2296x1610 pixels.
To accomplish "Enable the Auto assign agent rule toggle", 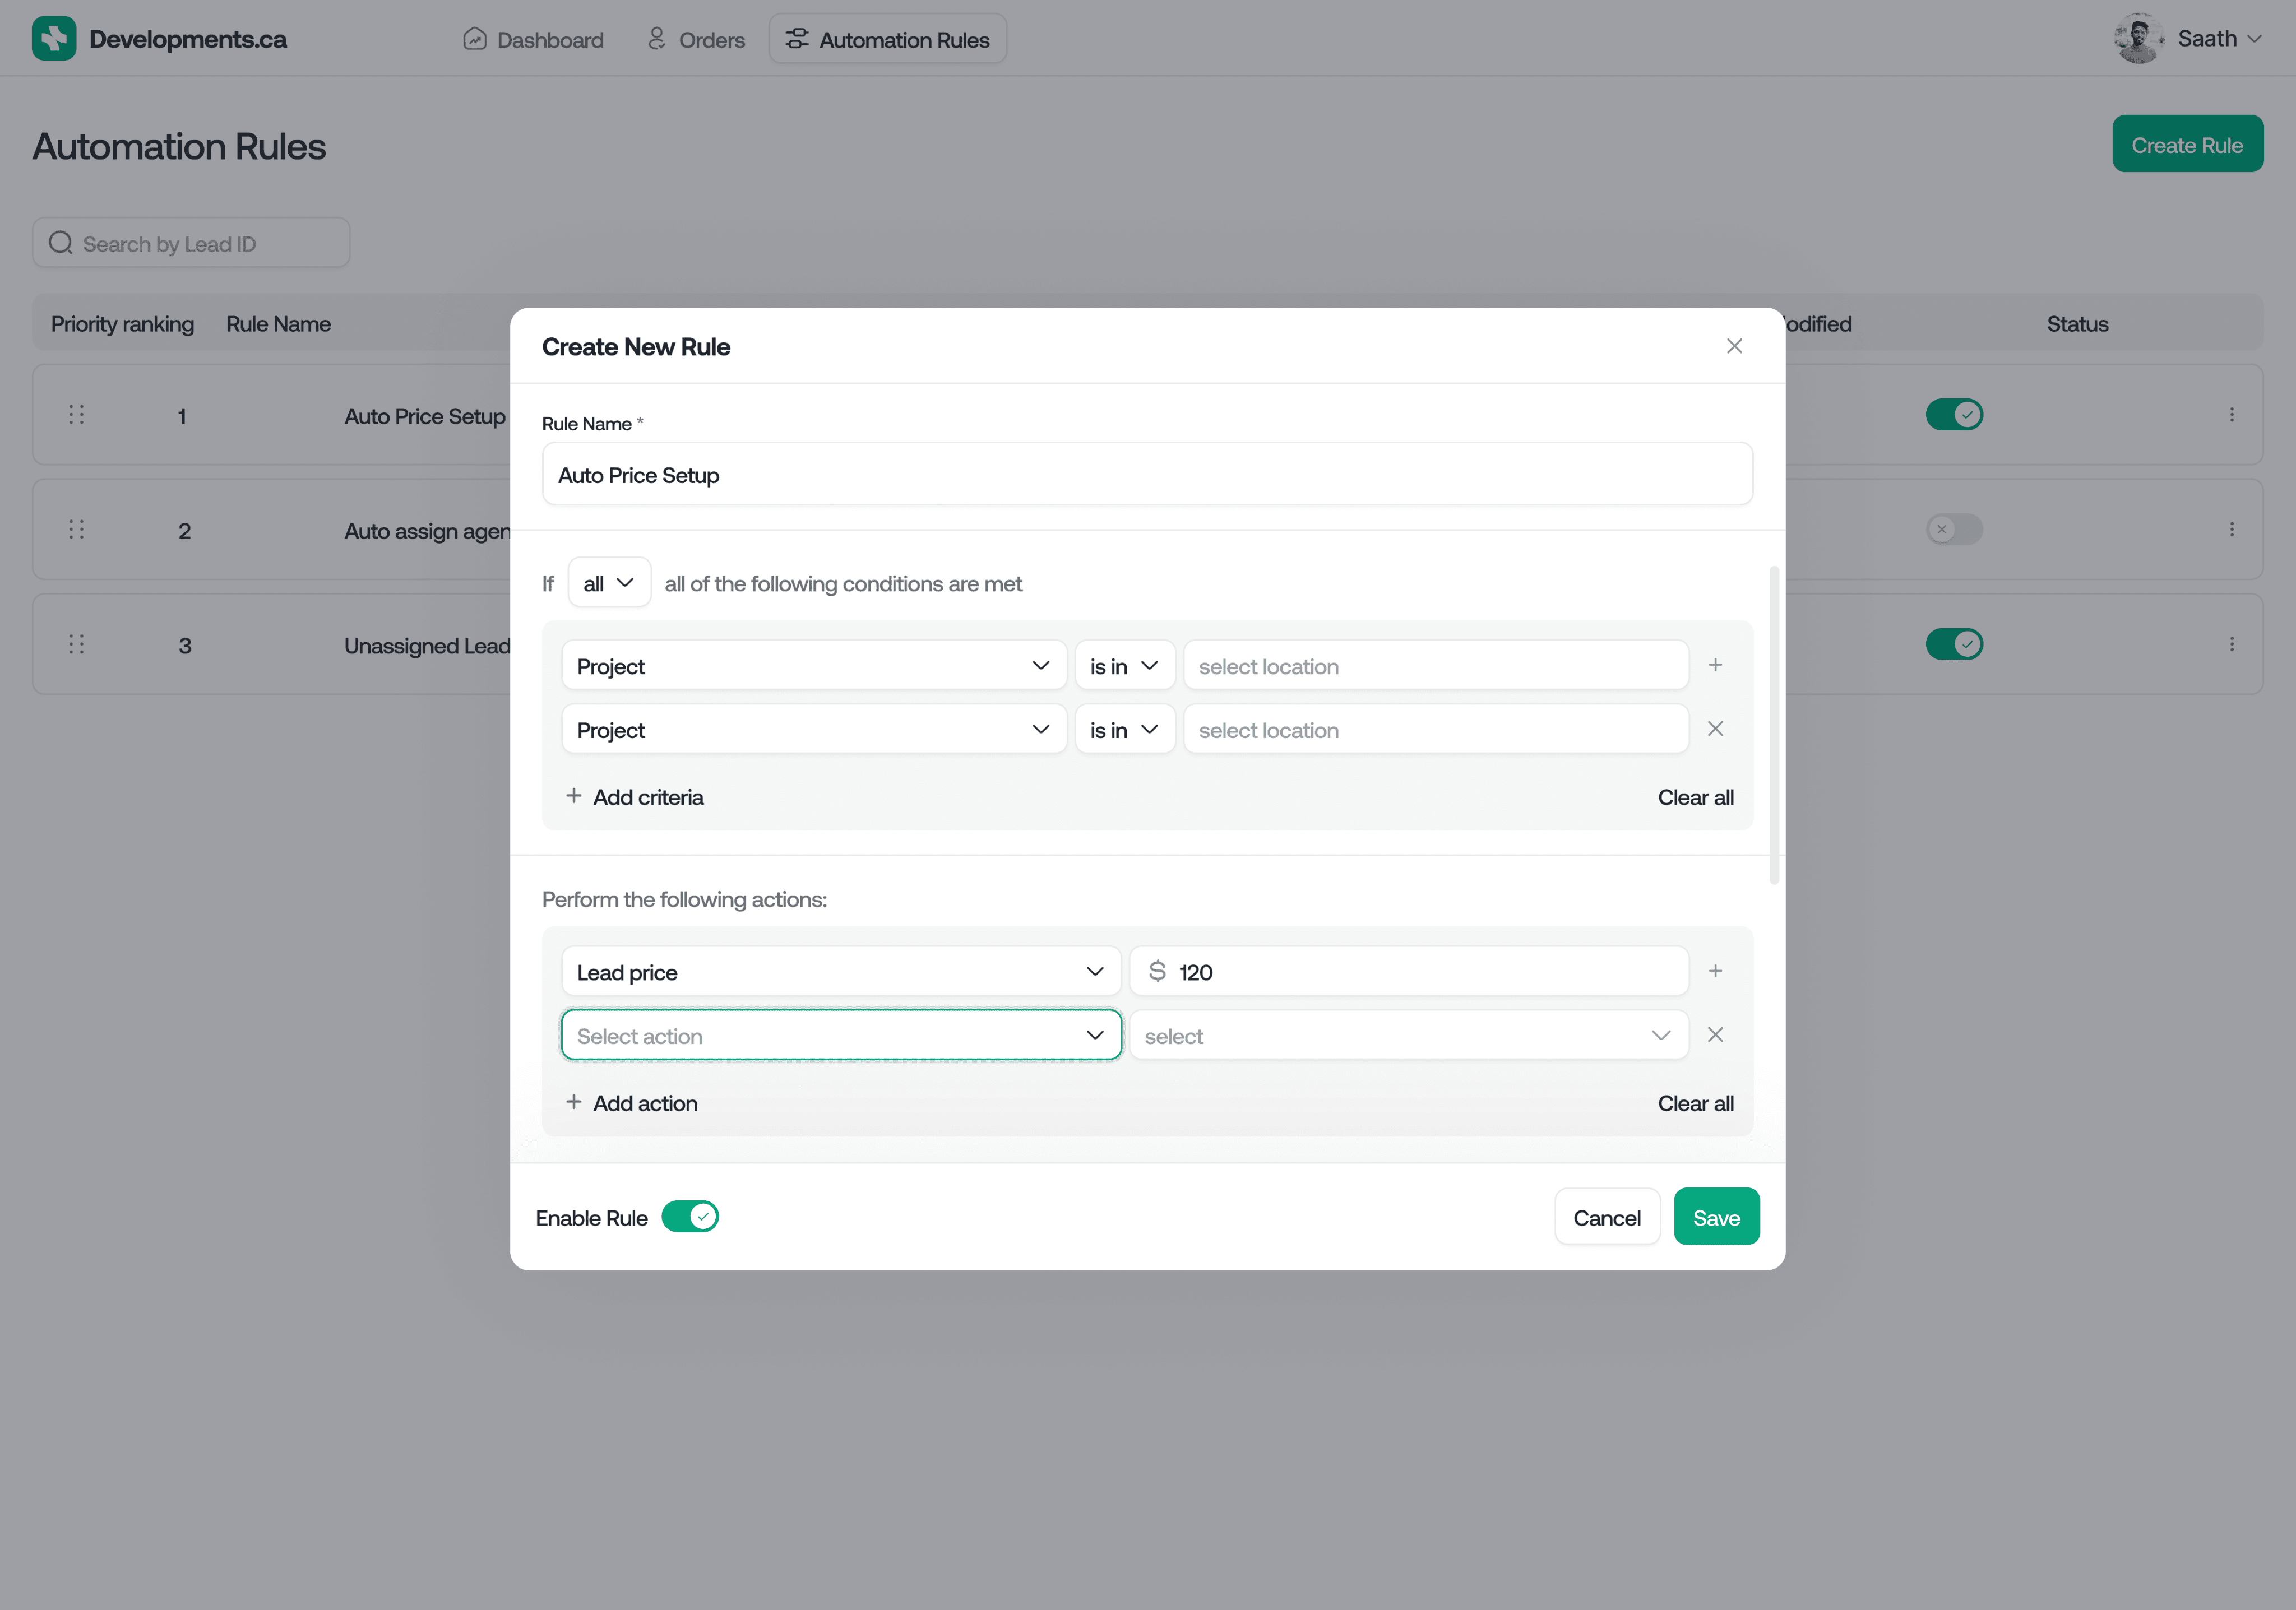I will 1953,530.
